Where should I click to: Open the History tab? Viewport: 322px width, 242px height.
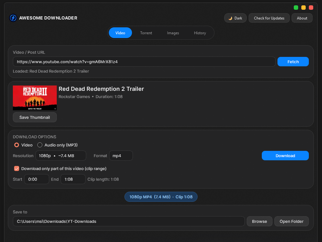click(x=200, y=33)
